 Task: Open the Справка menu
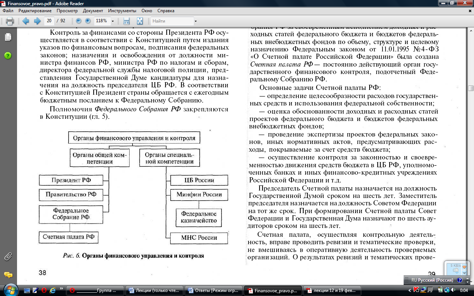tap(166, 11)
